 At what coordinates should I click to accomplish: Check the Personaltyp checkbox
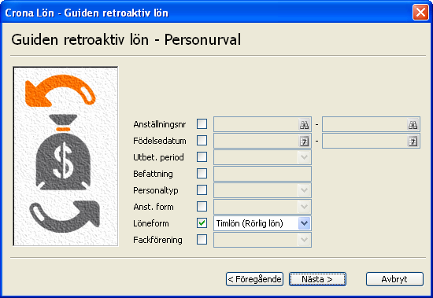[x=202, y=190]
